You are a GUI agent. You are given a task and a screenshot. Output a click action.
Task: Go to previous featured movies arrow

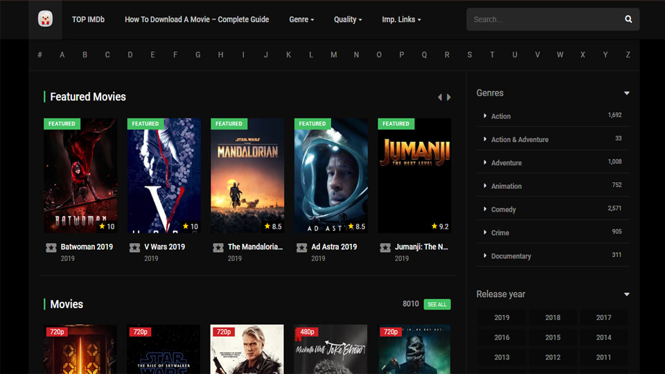(440, 97)
